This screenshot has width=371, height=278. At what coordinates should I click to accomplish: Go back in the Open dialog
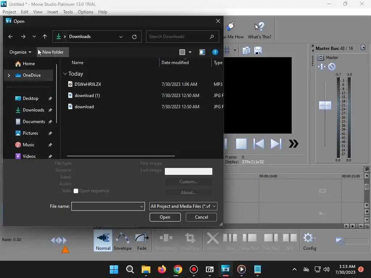point(11,37)
